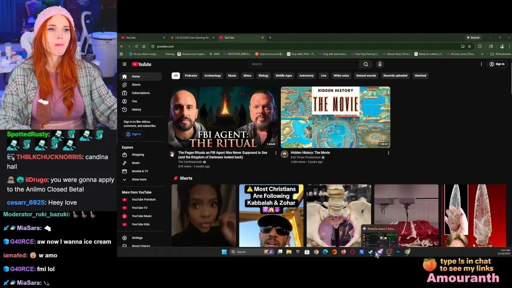Viewport: 512px width, 288px height.
Task: Open FBI Agent: The Ritual video thumbnail
Action: 223,117
